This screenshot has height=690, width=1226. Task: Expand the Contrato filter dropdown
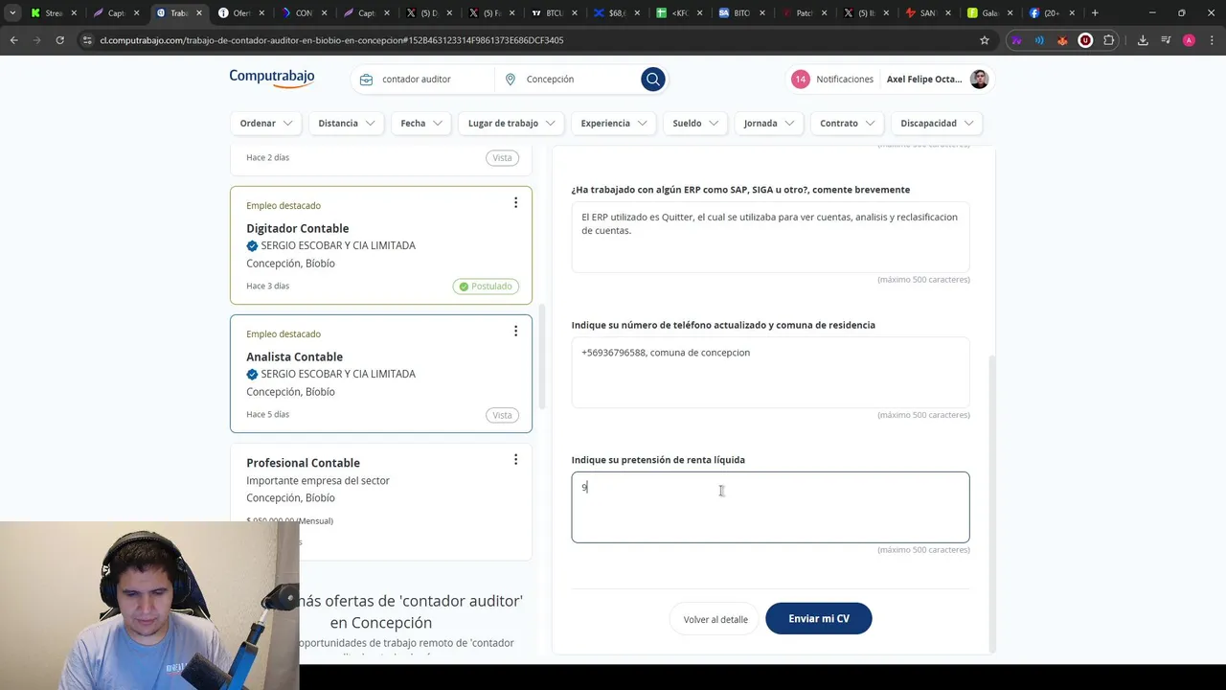848,124
